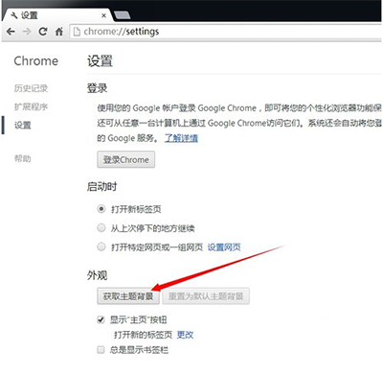This screenshot has width=383, height=376.
Task: Go back with the browser back arrow
Action: [x=11, y=32]
